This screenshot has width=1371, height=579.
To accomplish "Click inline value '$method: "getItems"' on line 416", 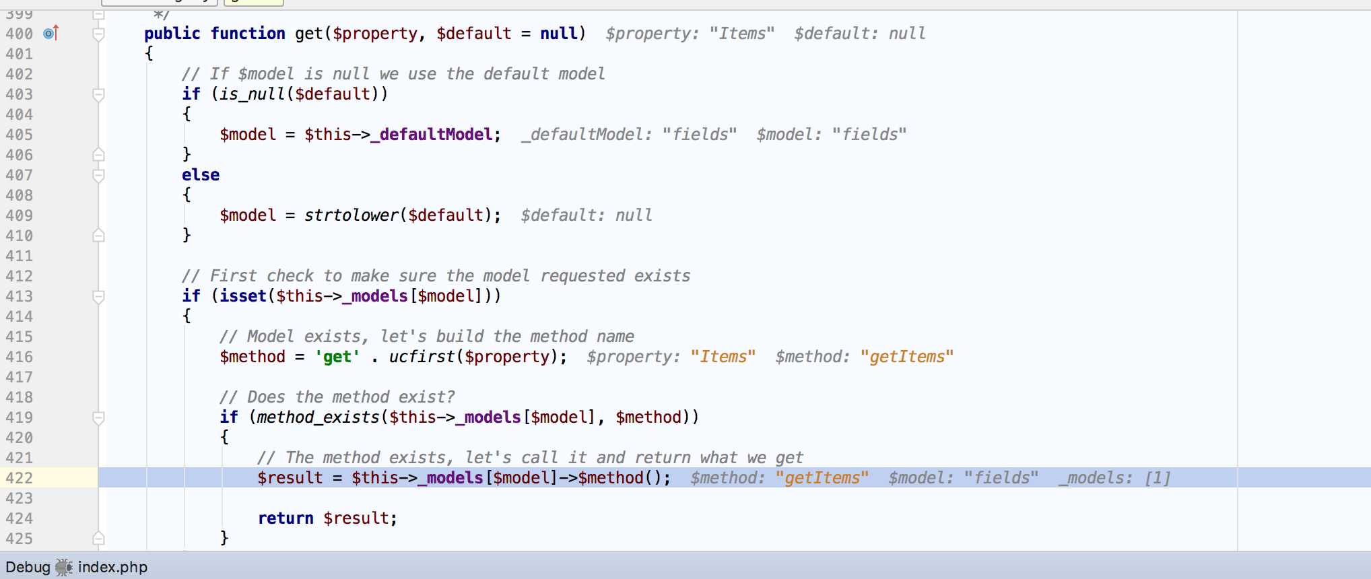I will coord(865,357).
